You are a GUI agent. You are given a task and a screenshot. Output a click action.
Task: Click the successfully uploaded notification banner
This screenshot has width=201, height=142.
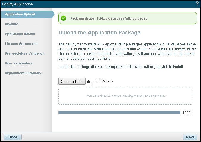(127, 18)
